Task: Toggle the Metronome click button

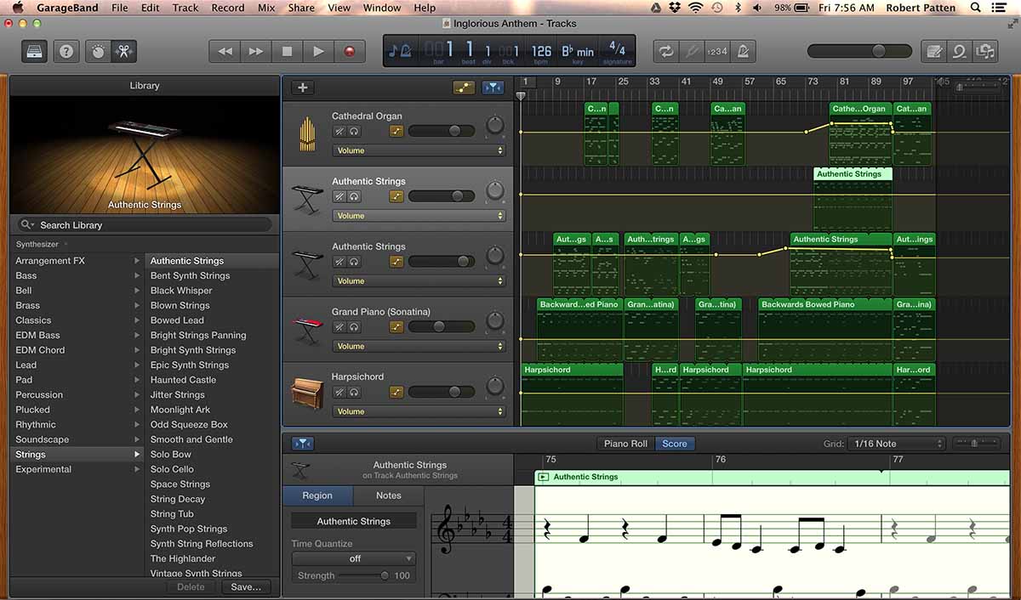Action: click(744, 51)
